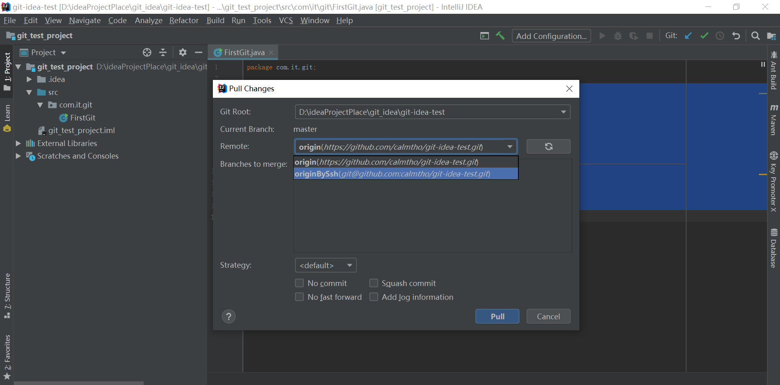The height and width of the screenshot is (385, 780).
Task: Open the Analyze menu
Action: tap(149, 20)
